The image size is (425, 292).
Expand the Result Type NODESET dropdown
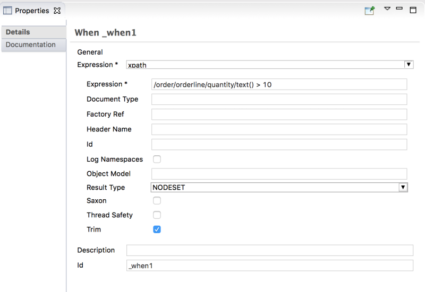(403, 188)
